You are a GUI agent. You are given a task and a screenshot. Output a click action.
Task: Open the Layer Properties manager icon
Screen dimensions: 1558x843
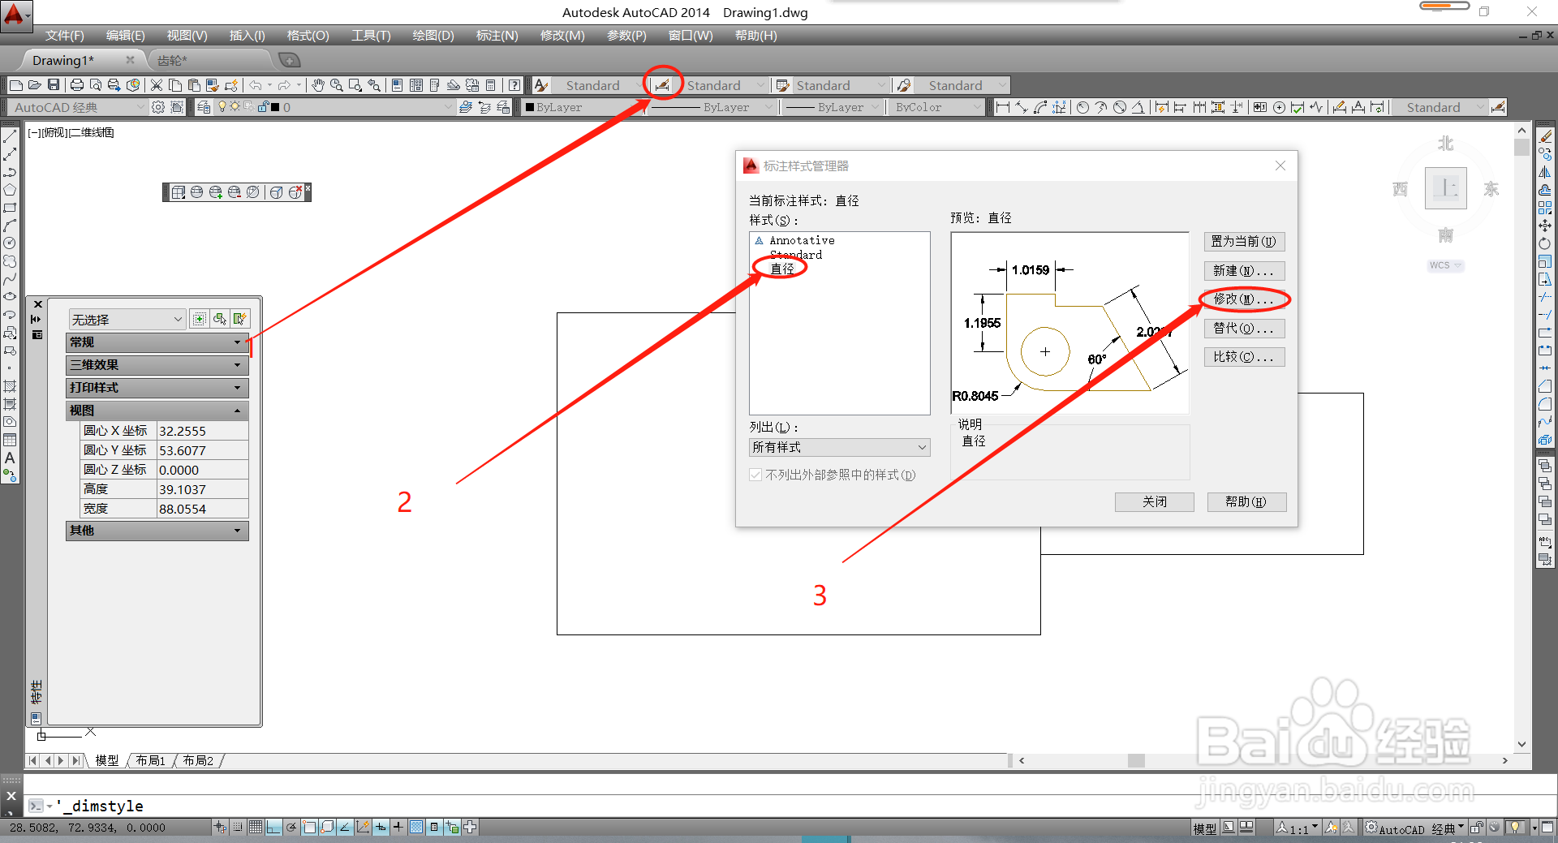click(204, 107)
